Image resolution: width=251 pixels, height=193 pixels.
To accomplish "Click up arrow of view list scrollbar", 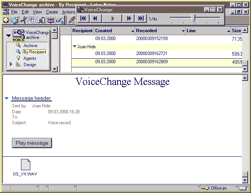I will [245, 30].
